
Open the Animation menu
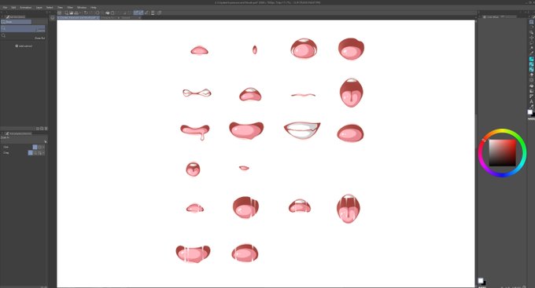pyautogui.click(x=26, y=8)
